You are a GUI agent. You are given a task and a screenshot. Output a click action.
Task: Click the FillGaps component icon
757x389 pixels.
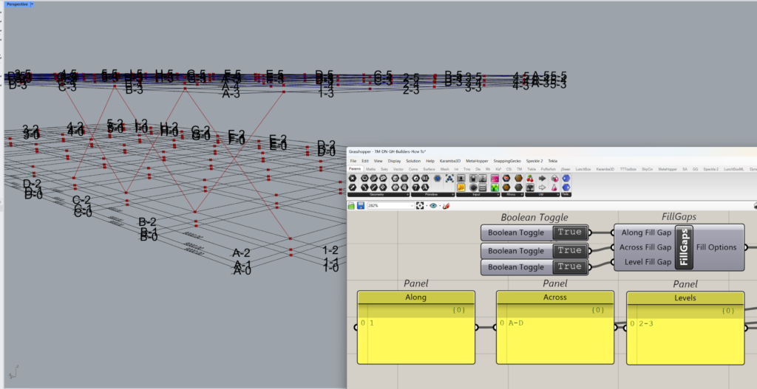point(683,247)
